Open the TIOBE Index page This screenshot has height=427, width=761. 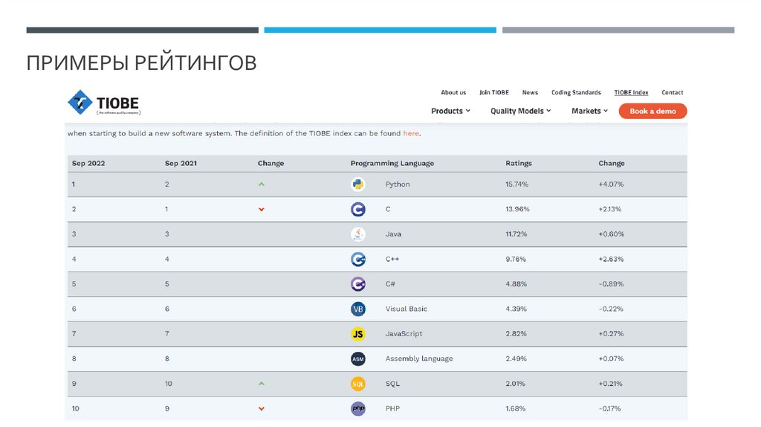631,92
